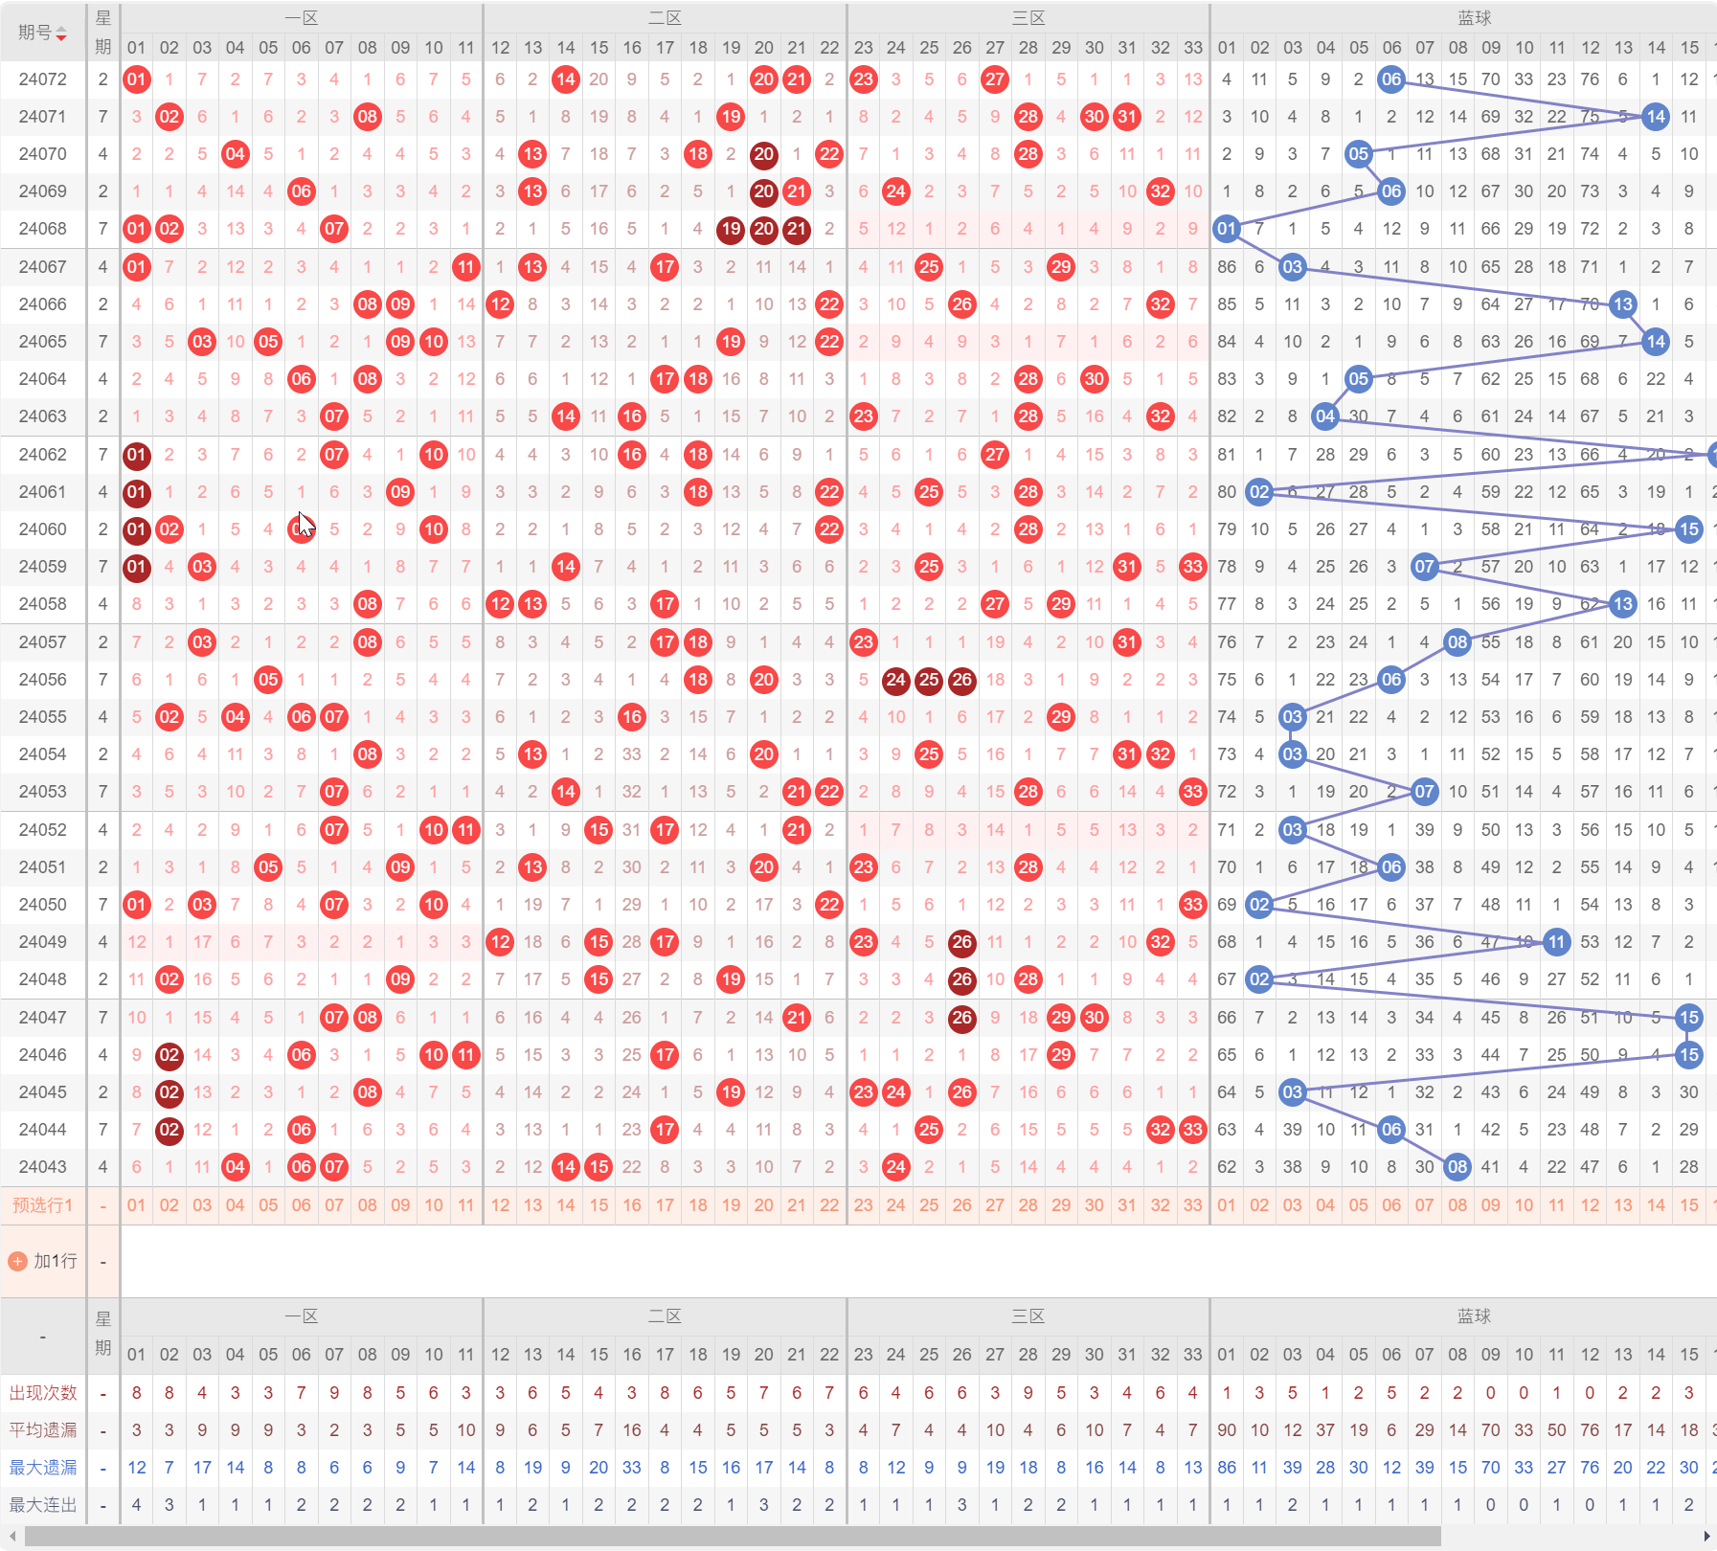This screenshot has width=1717, height=1551.
Task: Select the horizontal scrollbar thumb
Action: pyautogui.click(x=733, y=1537)
